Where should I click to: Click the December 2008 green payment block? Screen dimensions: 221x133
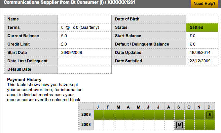point(210,125)
